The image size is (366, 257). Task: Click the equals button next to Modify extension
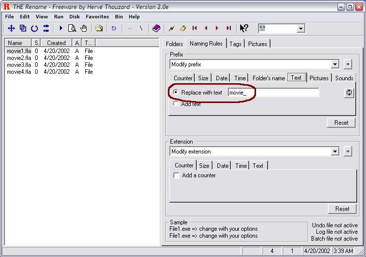(348, 151)
